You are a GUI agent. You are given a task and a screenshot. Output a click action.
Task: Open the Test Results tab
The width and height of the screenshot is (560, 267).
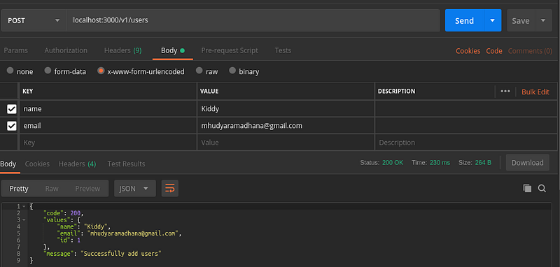[126, 164]
